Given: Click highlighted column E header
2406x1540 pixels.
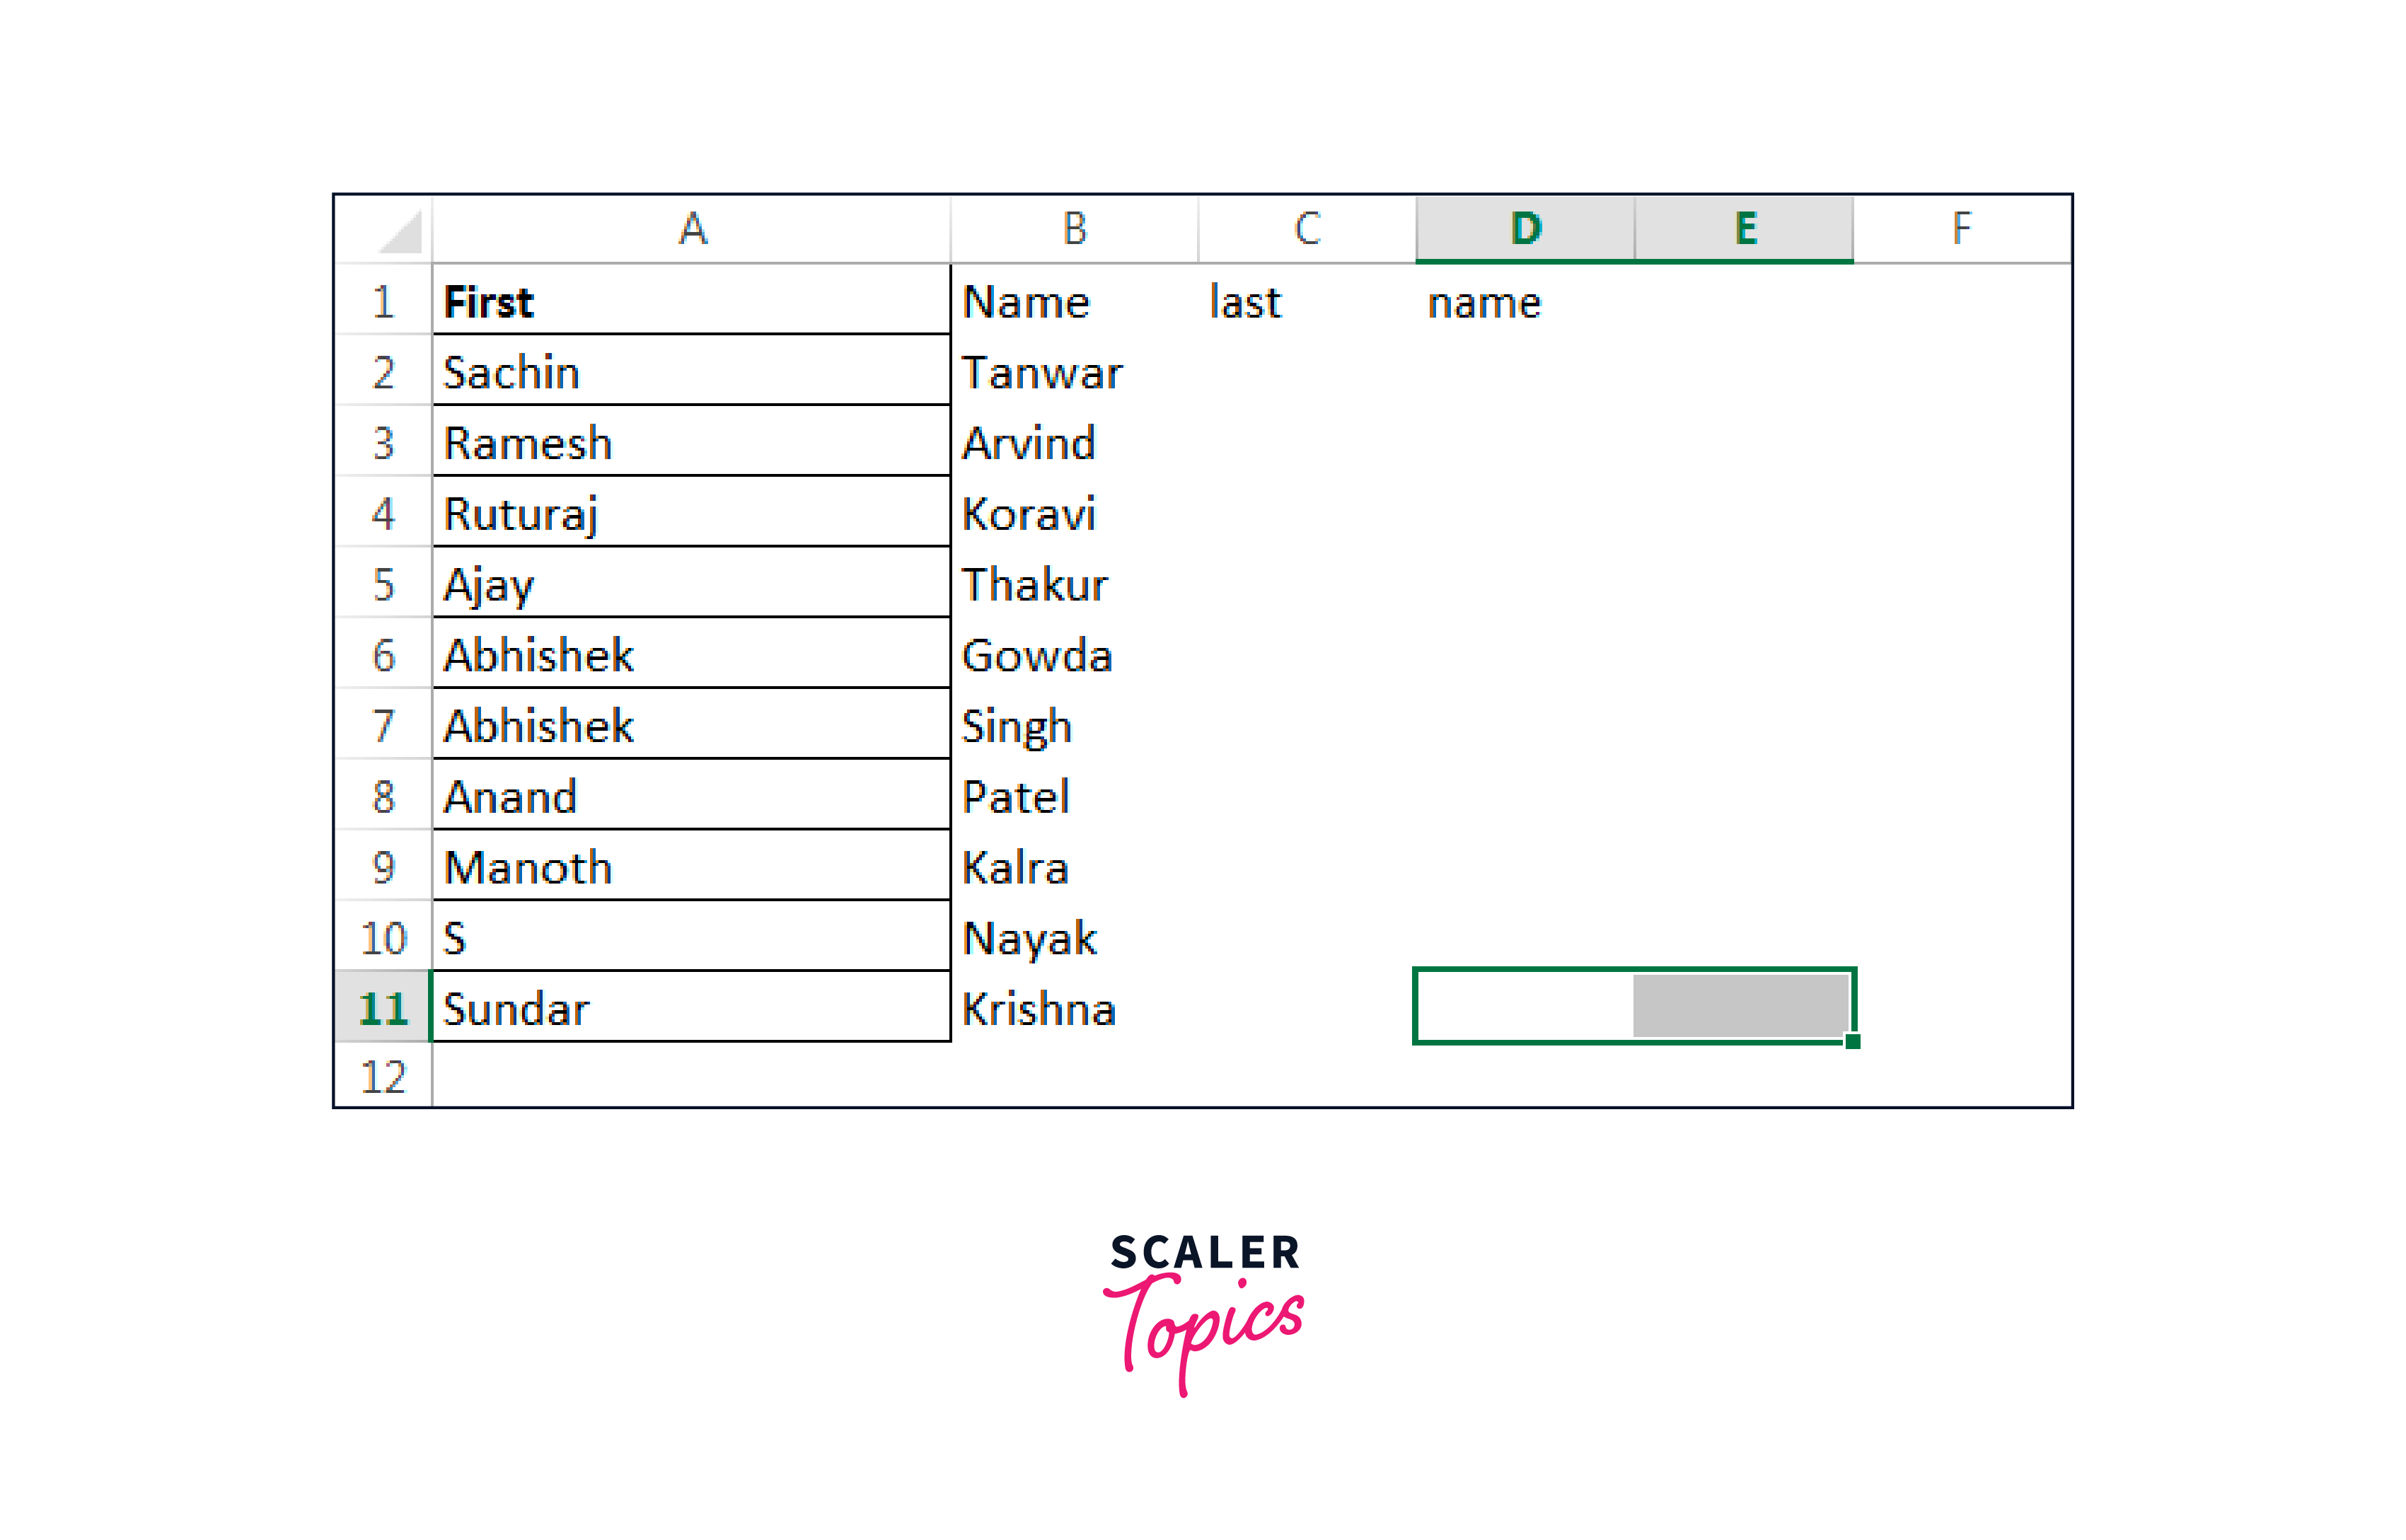Looking at the screenshot, I should point(1744,229).
